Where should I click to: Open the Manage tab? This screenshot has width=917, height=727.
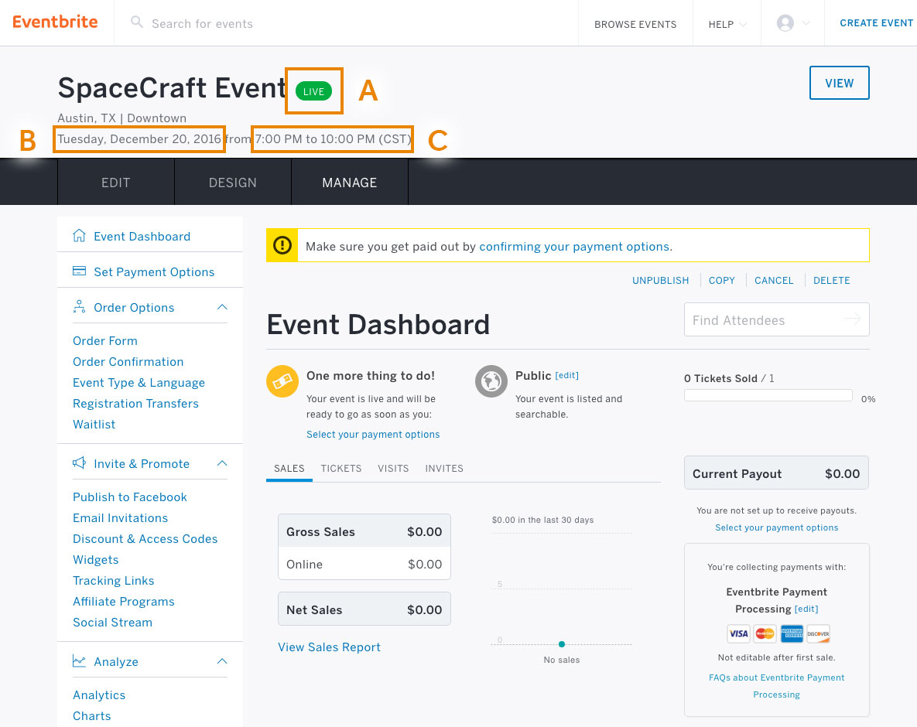click(350, 183)
